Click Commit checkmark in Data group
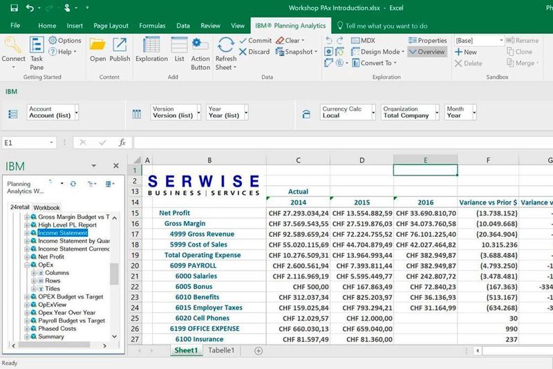553x369 pixels. (256, 41)
